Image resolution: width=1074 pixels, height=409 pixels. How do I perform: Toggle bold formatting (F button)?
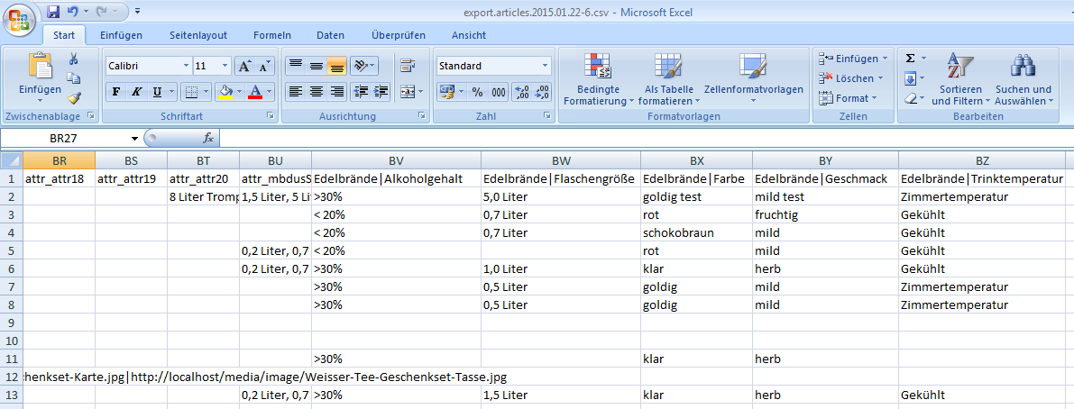[x=116, y=92]
